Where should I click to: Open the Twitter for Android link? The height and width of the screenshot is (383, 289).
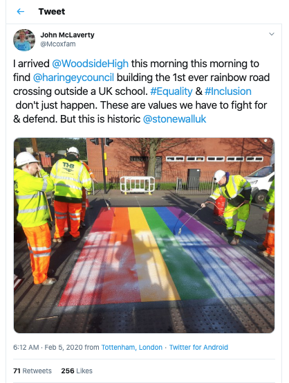(198, 348)
